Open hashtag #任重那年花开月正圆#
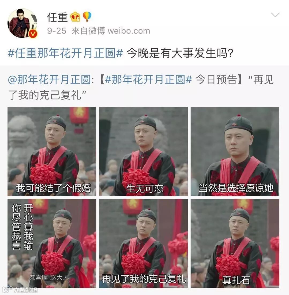Image resolution: width=289 pixels, height=295 pixels. pos(65,53)
